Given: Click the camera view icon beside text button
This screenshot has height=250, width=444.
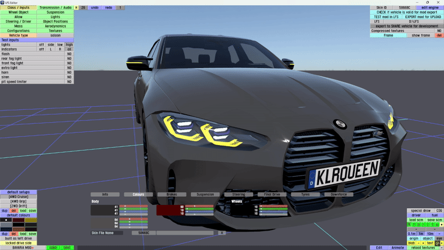Looking at the screenshot, I should pos(437,243).
